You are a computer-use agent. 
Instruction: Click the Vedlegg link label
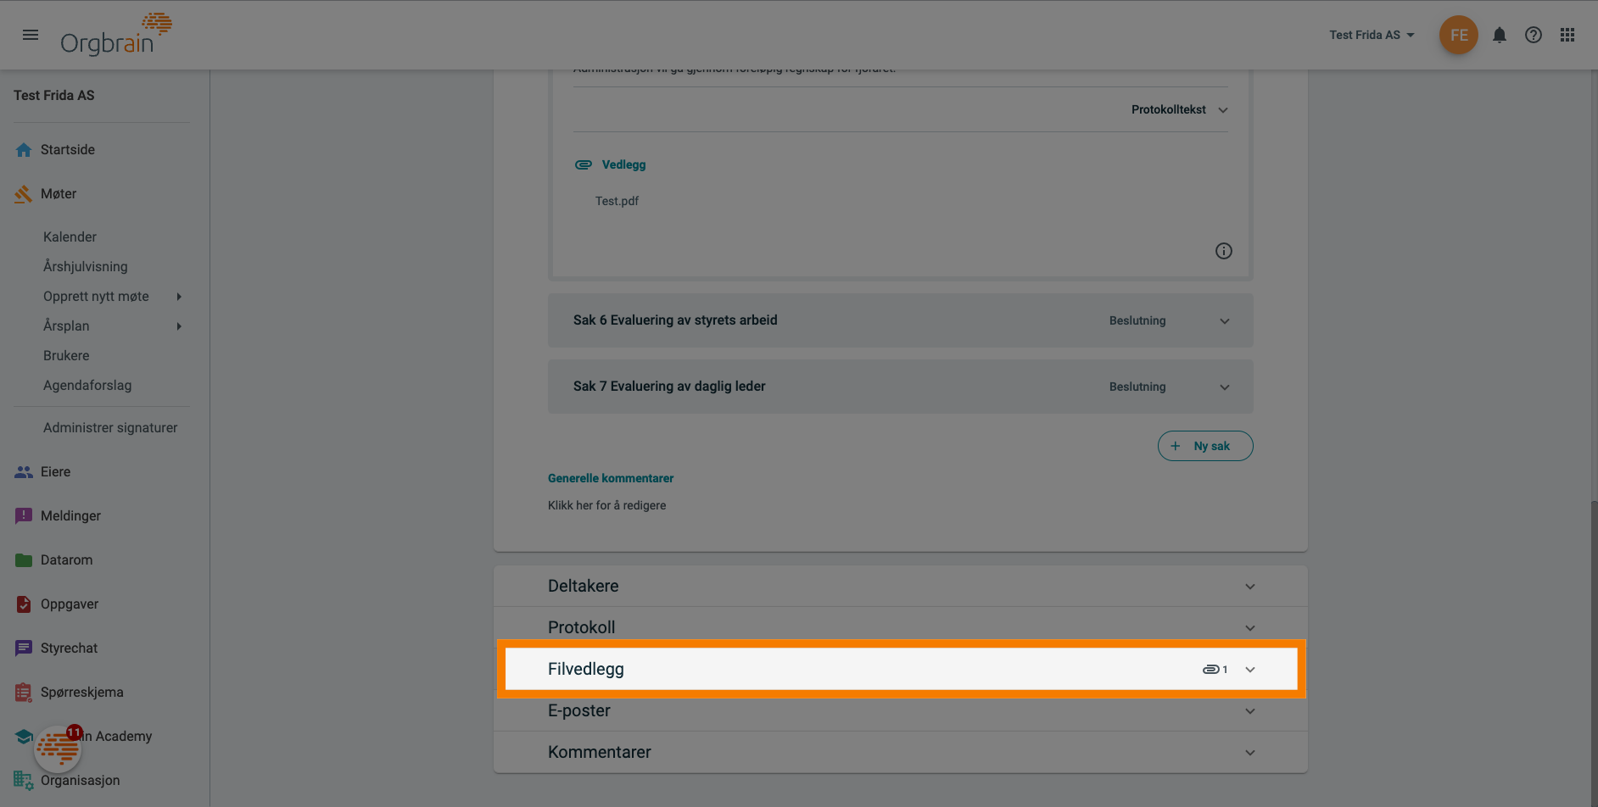click(623, 164)
